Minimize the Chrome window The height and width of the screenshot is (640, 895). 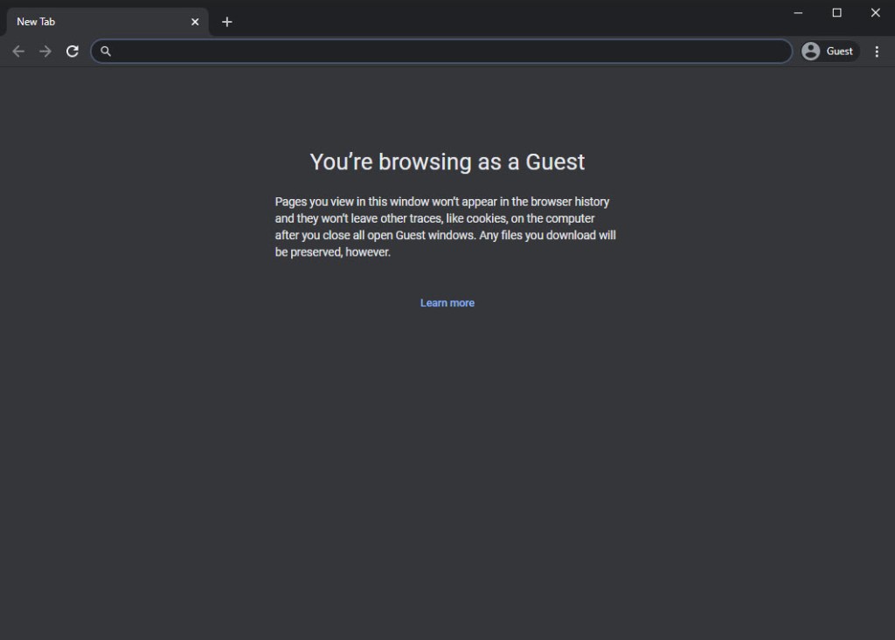tap(798, 12)
